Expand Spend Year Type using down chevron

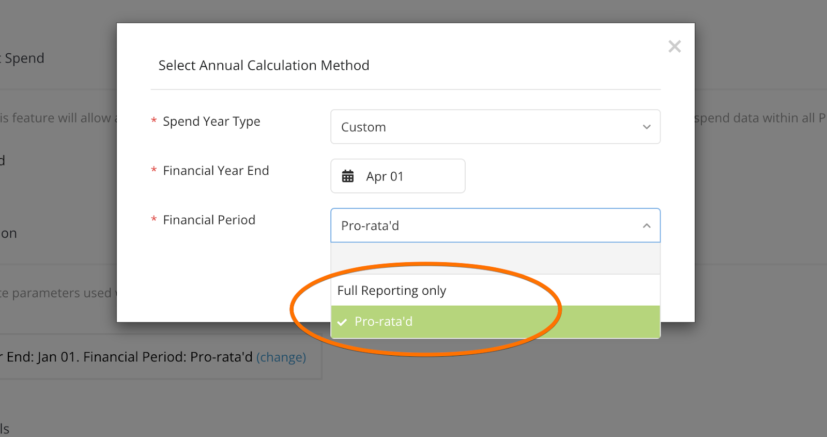click(647, 127)
